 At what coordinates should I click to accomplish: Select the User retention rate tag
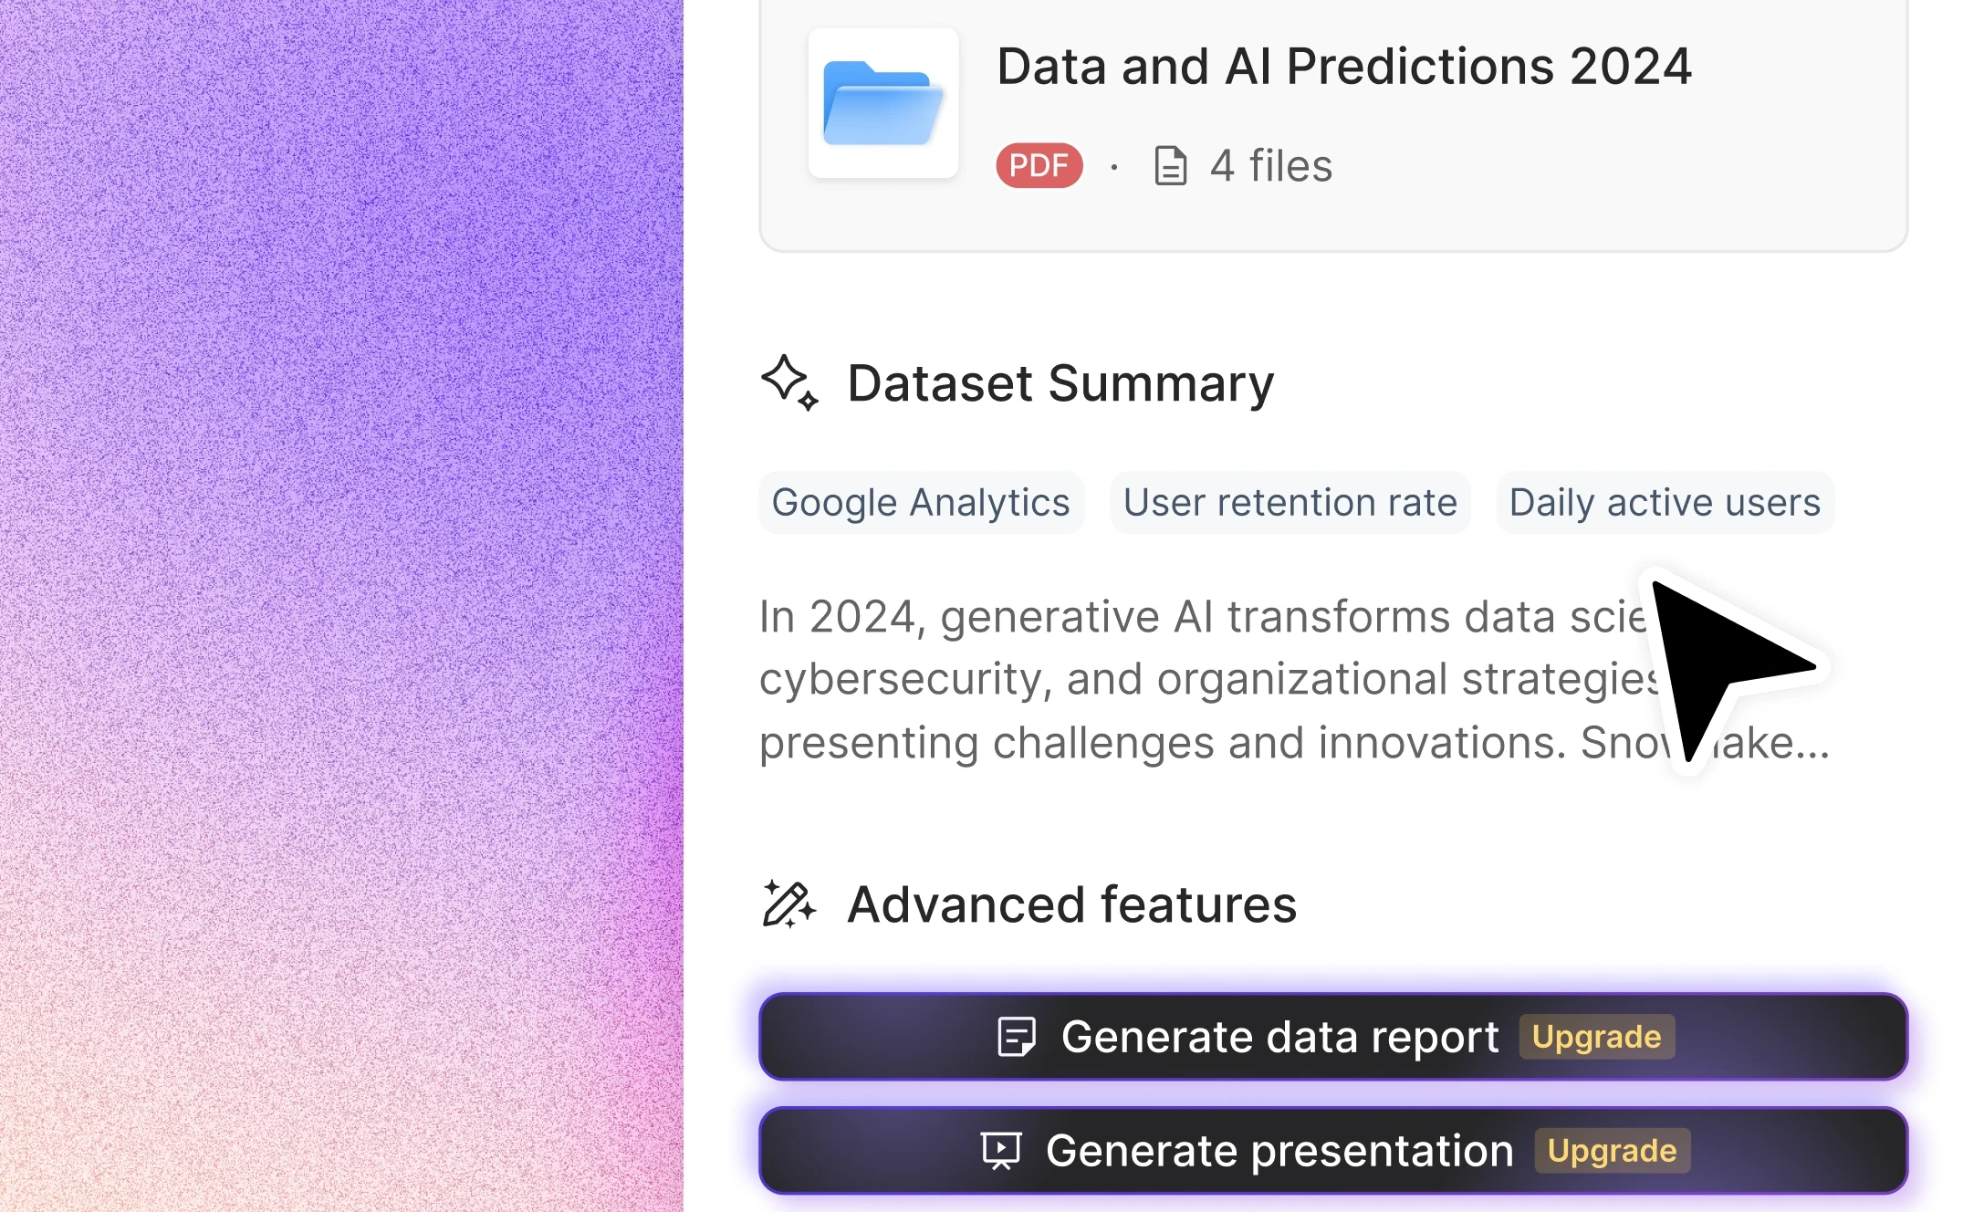(1290, 503)
